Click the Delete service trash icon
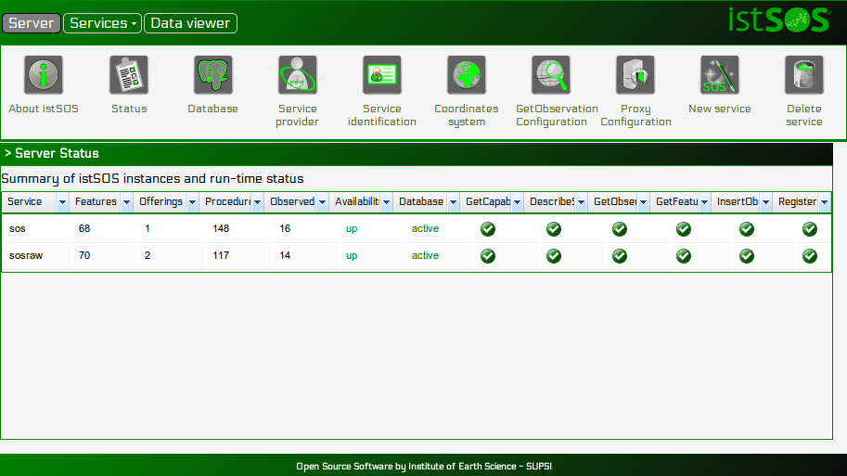Screen dimensions: 847x476 point(803,74)
